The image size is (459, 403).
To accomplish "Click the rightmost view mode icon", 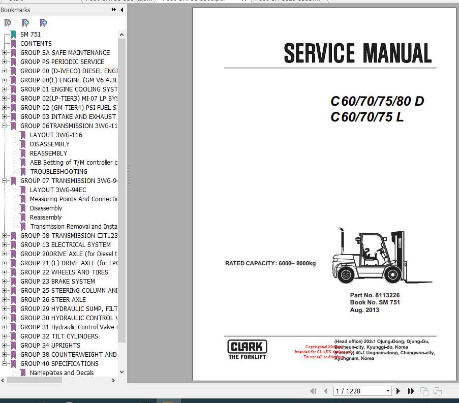I will [x=438, y=391].
